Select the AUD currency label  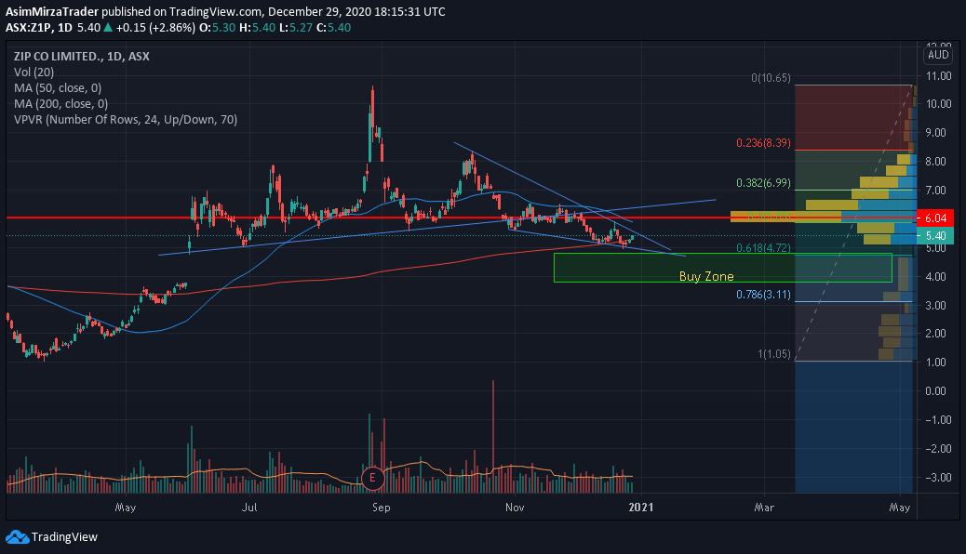coord(938,55)
